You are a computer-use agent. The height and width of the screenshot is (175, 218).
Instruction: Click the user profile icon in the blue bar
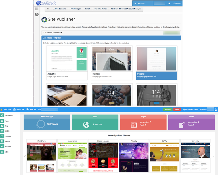[216, 109]
